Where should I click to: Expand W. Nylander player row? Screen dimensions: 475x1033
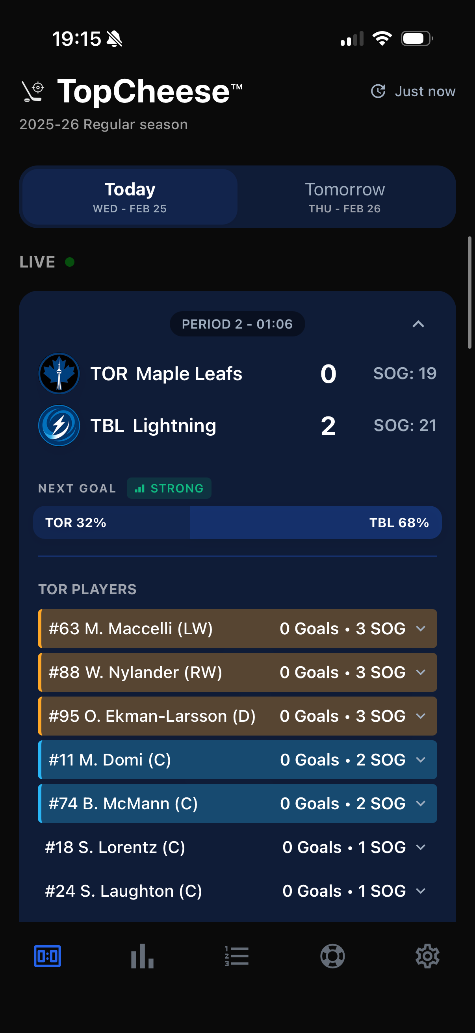click(421, 672)
